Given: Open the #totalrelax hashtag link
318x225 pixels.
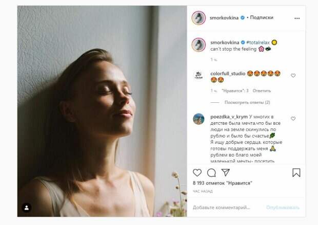Looking at the screenshot, I should (x=258, y=42).
